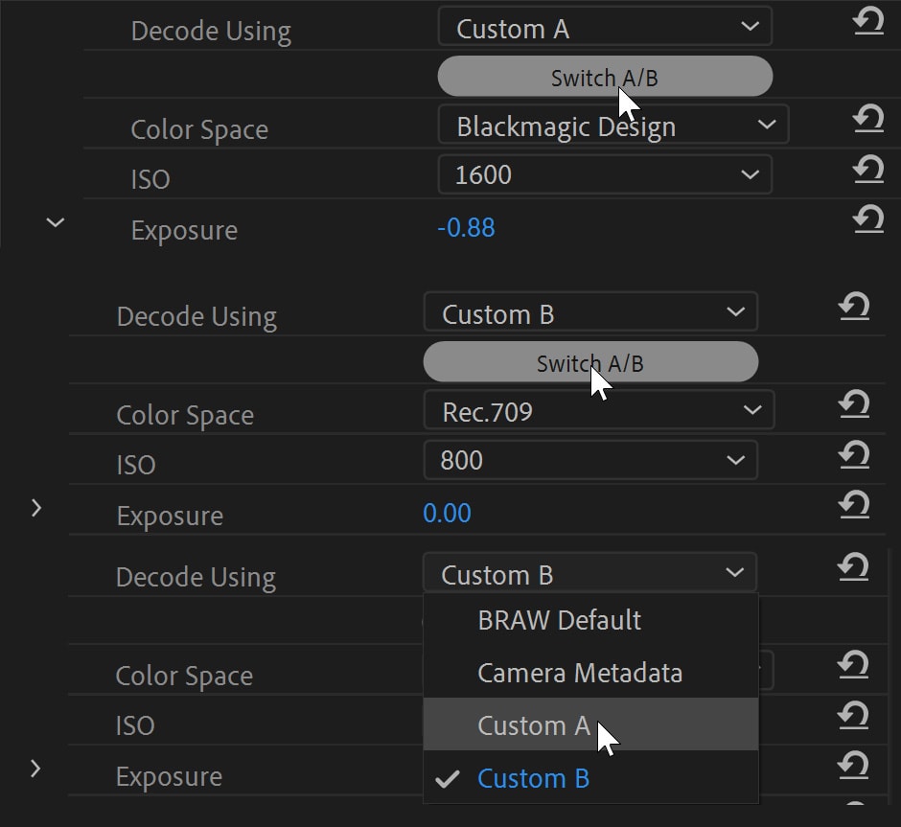
Task: Select the checked Custom B menu option
Action: 533,778
